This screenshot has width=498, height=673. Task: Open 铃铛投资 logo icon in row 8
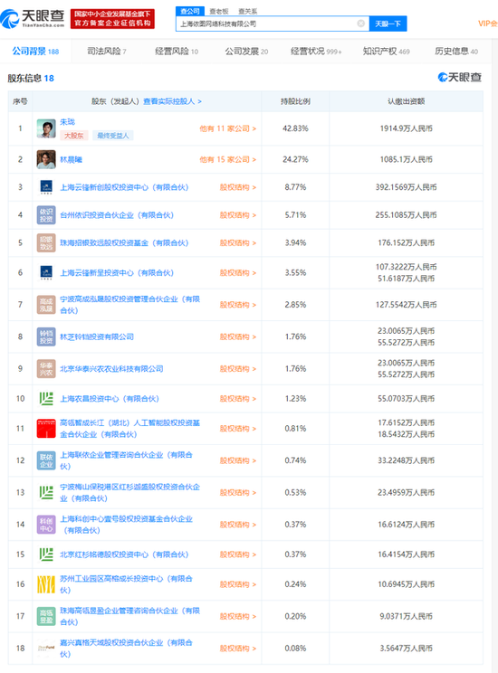pos(46,336)
